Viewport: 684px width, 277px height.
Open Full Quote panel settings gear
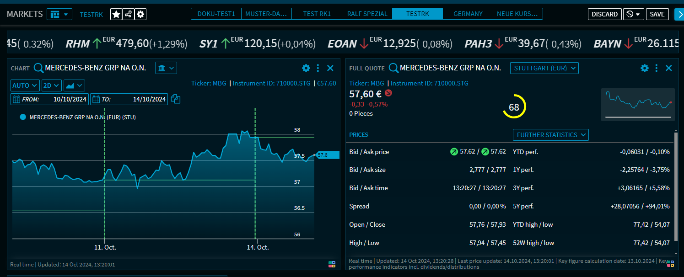(x=645, y=68)
